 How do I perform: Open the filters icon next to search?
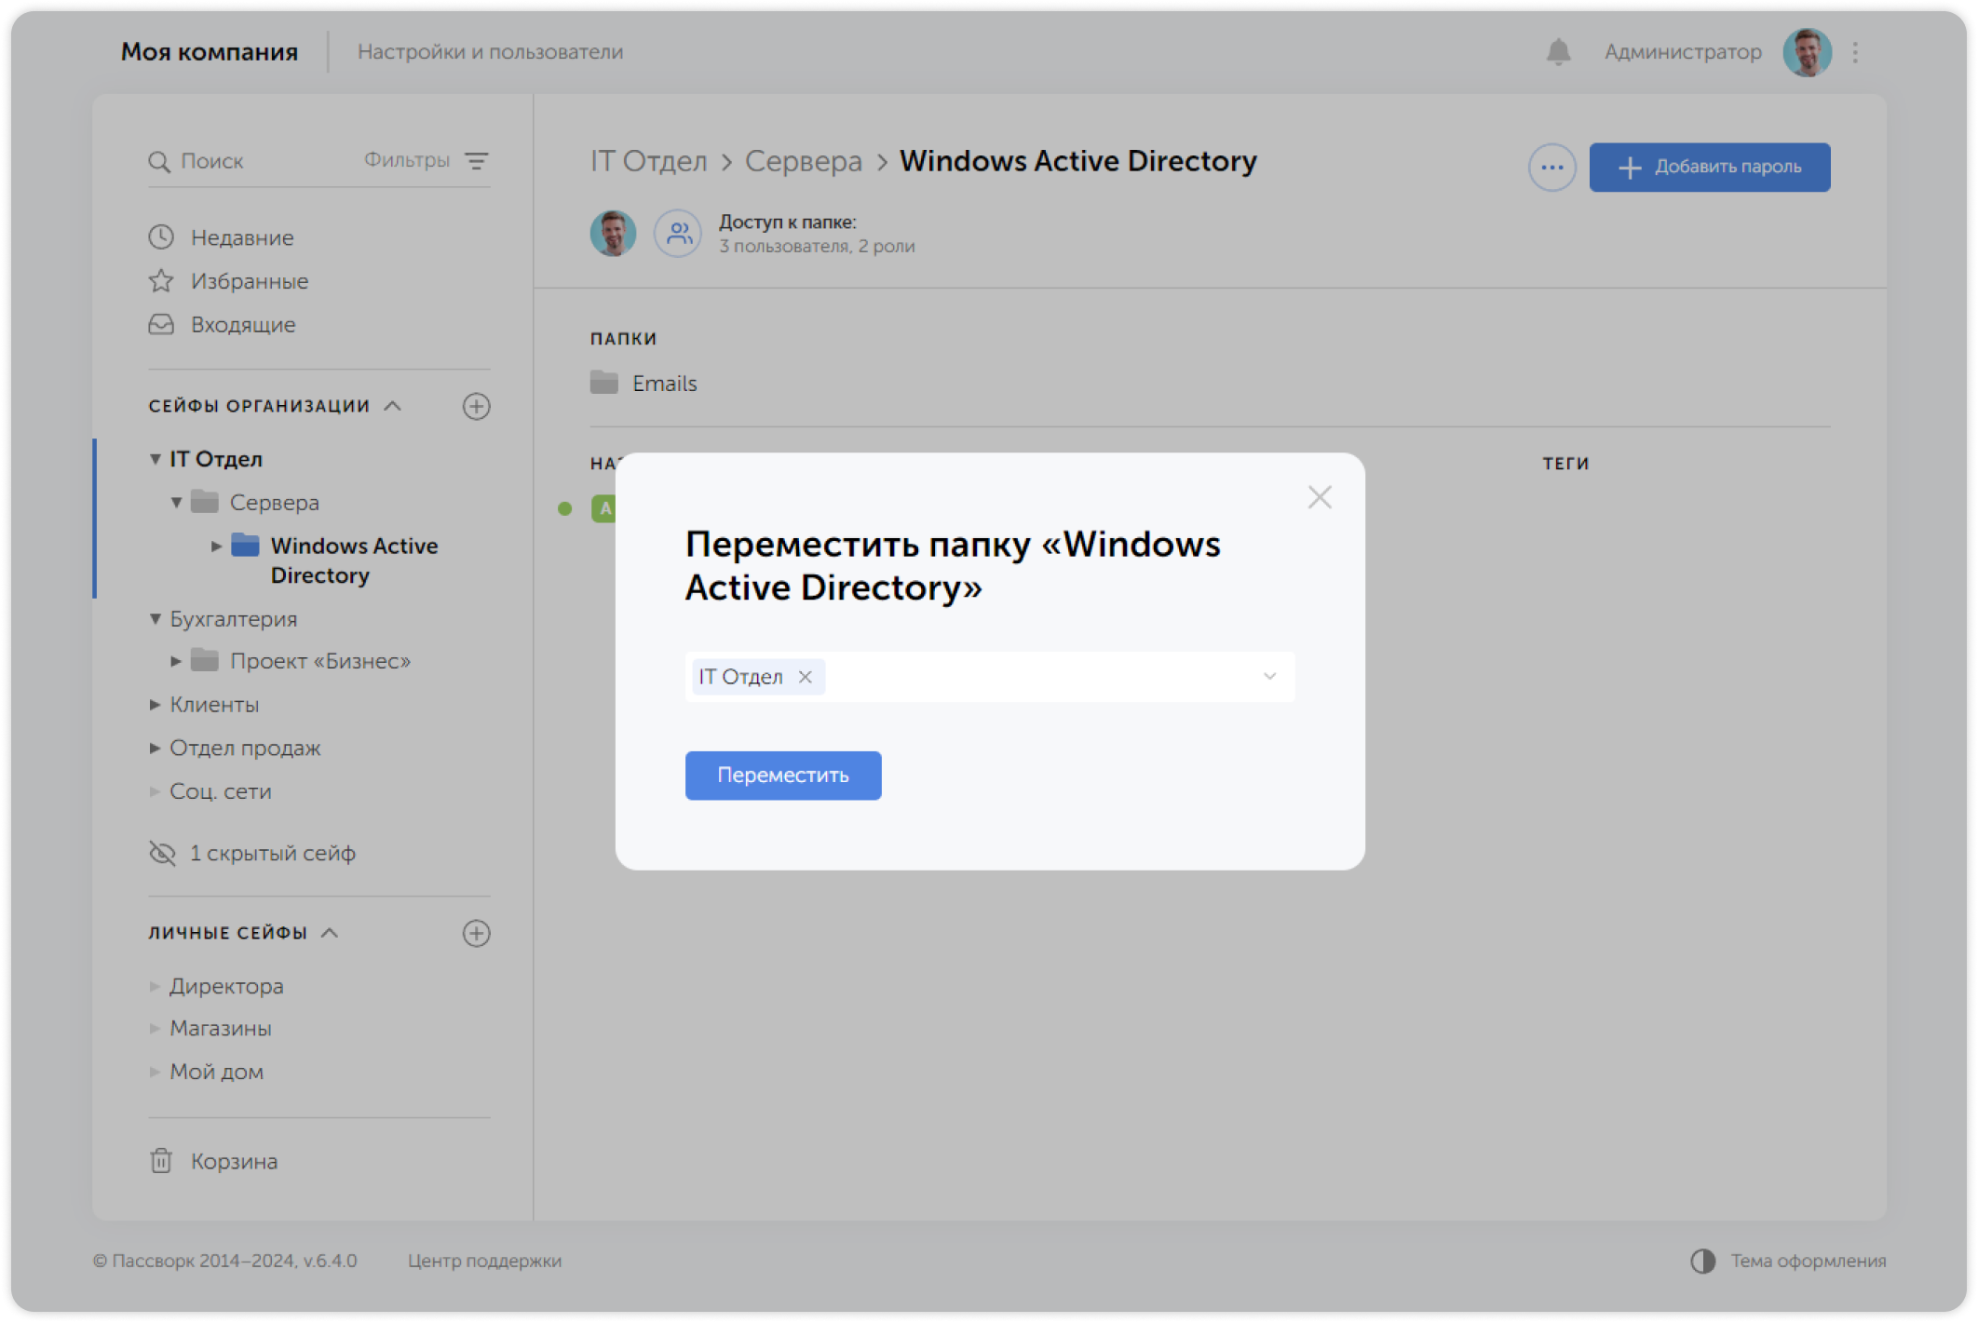[477, 161]
